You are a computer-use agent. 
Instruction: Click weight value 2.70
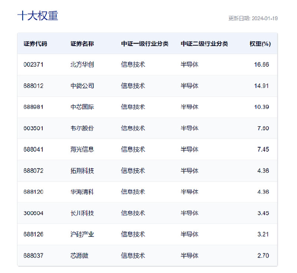click(x=263, y=256)
